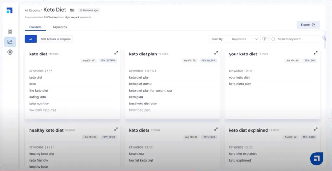Click keyword 'keto plan'
This screenshot has height=171, width=332.
point(136,97)
